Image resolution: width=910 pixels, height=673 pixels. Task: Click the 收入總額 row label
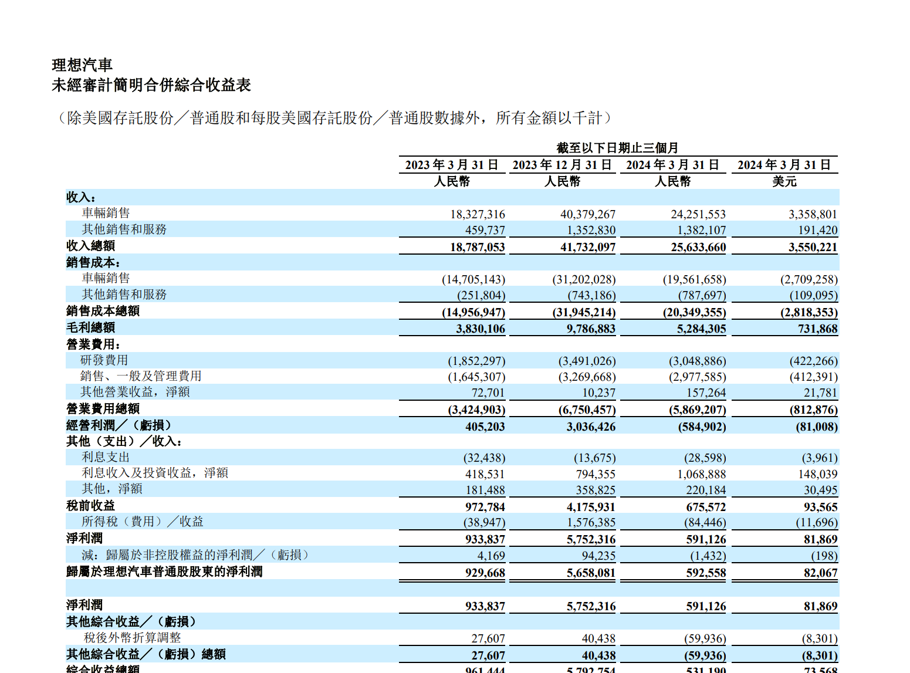click(x=90, y=246)
